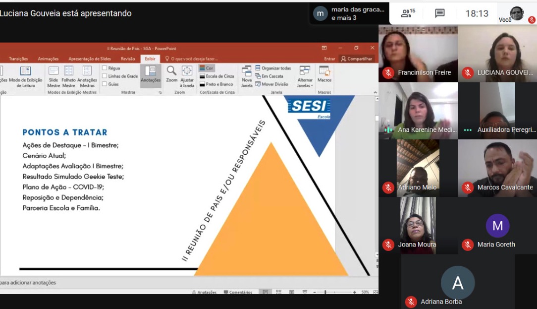Expand the Alternar Janelas dropdown

(305, 76)
